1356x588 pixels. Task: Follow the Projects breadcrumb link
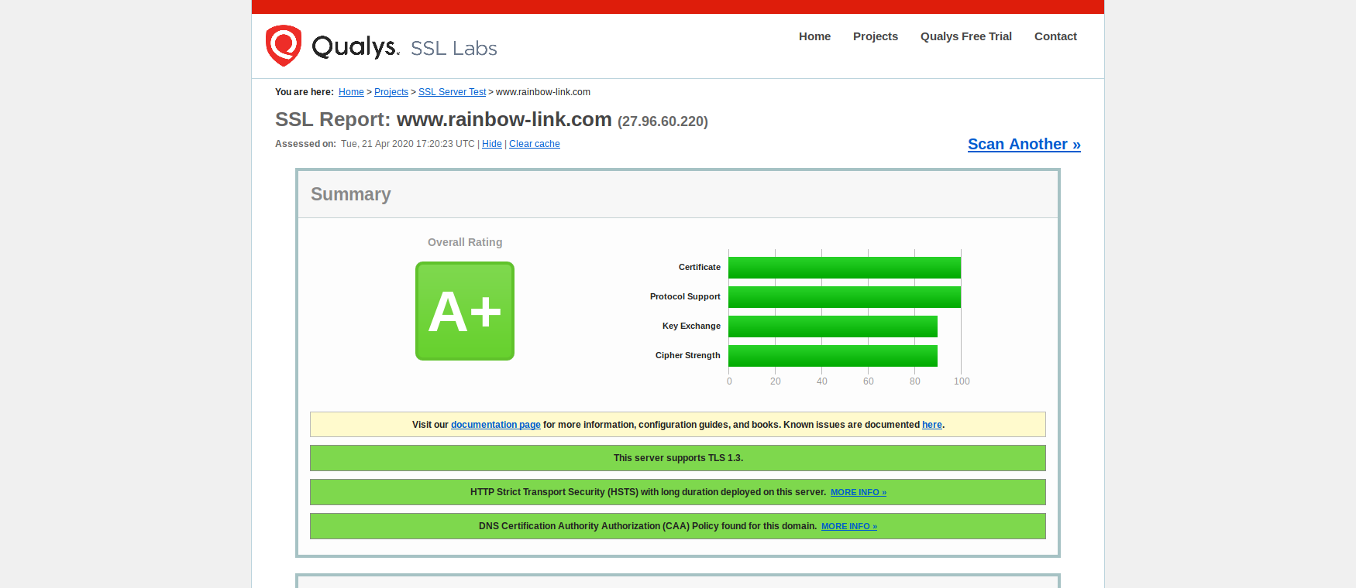point(391,92)
